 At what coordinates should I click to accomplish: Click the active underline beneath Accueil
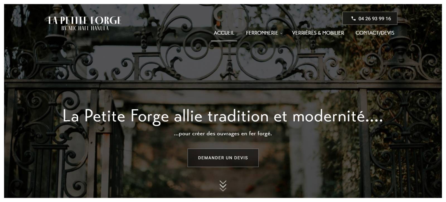[x=224, y=41]
